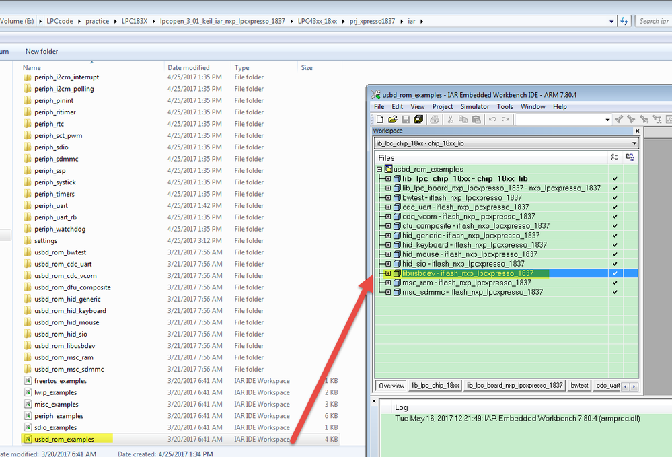This screenshot has height=457, width=672.
Task: Click the configuration column icon in Files header
Action: point(615,157)
